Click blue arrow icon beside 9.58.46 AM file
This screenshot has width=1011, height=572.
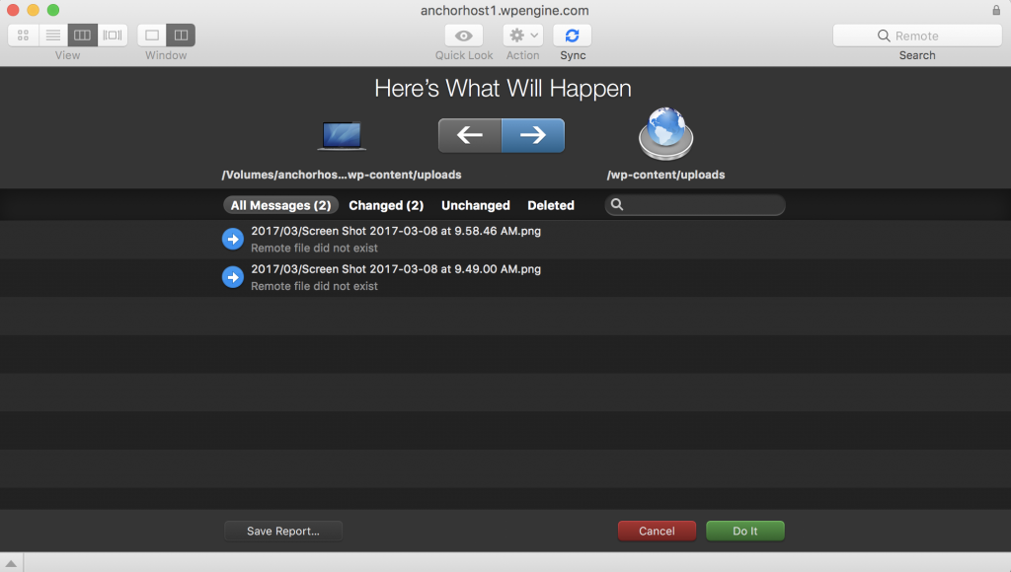(x=233, y=239)
